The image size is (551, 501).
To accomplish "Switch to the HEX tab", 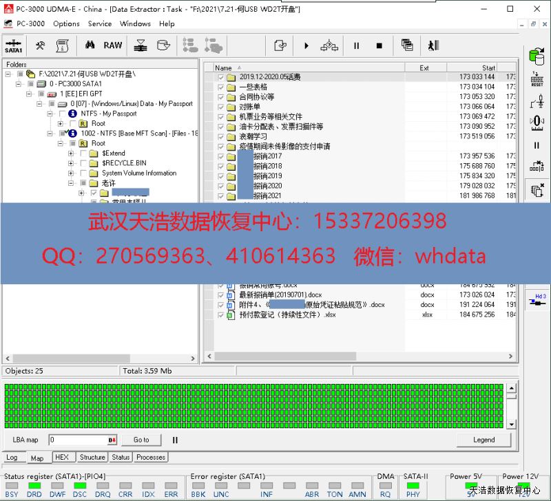I will [61, 457].
